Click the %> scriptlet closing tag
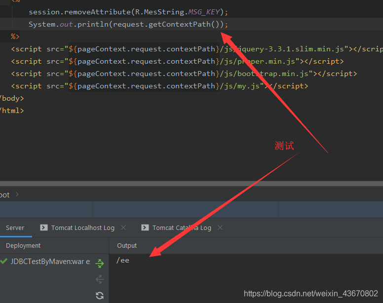This screenshot has width=383, height=303. [x=15, y=37]
